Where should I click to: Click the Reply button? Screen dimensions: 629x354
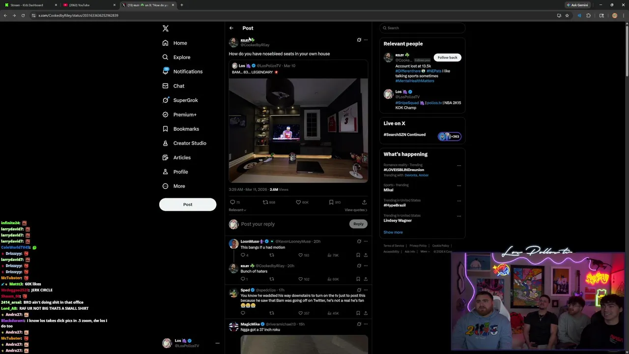358,224
